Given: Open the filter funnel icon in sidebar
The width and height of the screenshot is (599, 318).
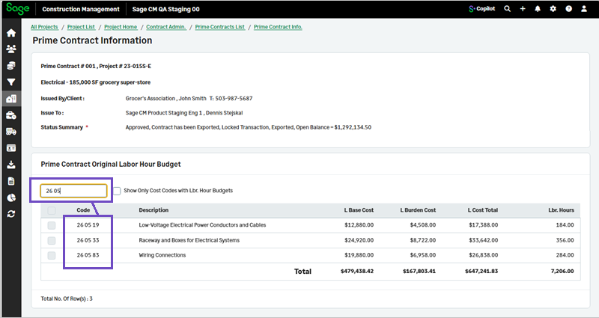Looking at the screenshot, I should 10,82.
